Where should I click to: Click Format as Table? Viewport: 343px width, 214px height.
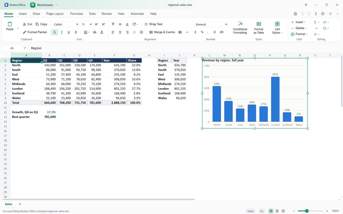(x=258, y=28)
